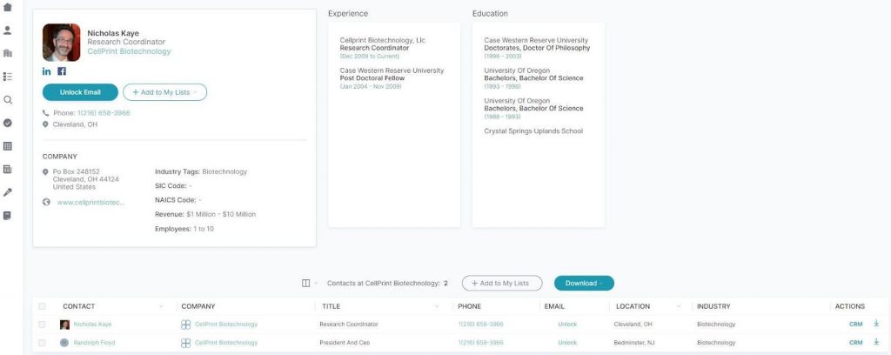This screenshot has width=891, height=355.
Task: Click 'Post Doctoral Fellow' experience entry
Action: pyautogui.click(x=372, y=78)
